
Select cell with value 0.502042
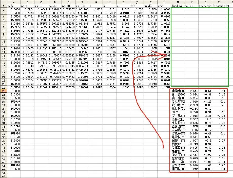click(x=68, y=55)
